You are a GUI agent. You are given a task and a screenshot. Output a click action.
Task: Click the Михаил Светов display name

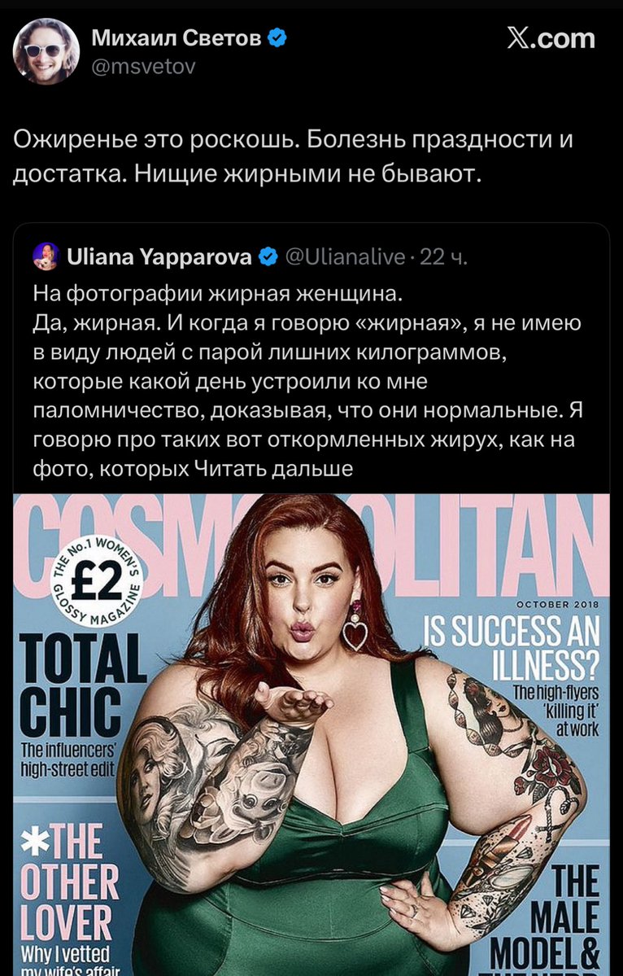point(176,38)
